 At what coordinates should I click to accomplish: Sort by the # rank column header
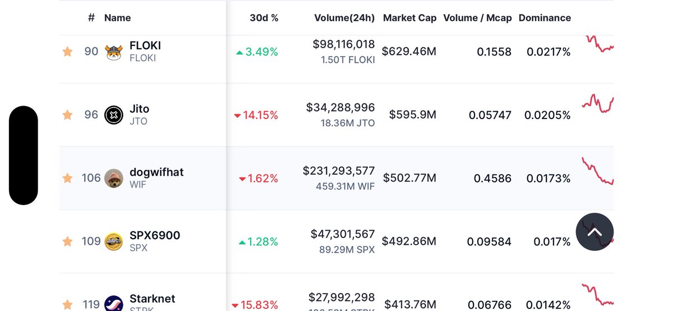[91, 18]
